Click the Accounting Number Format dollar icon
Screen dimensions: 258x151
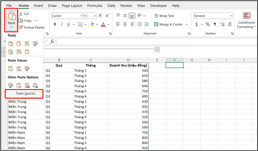196,24
